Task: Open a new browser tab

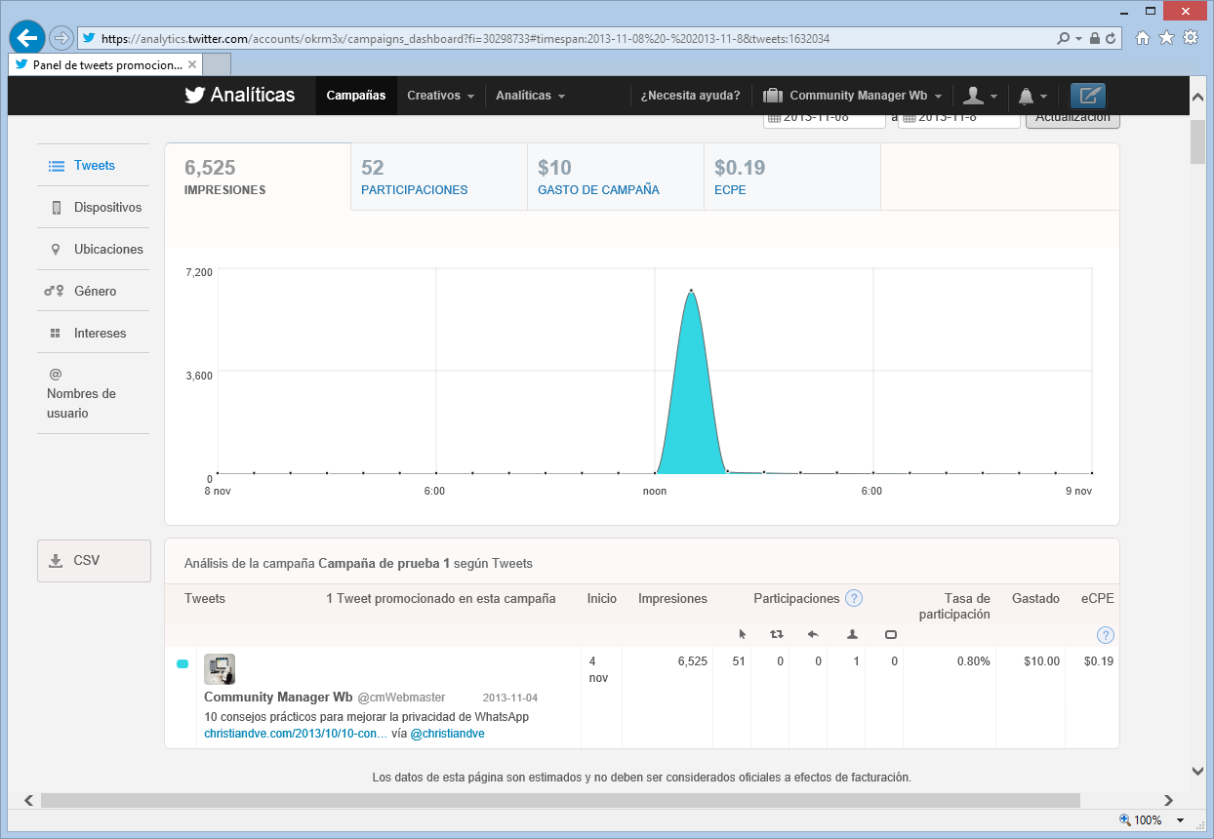Action: 218,64
